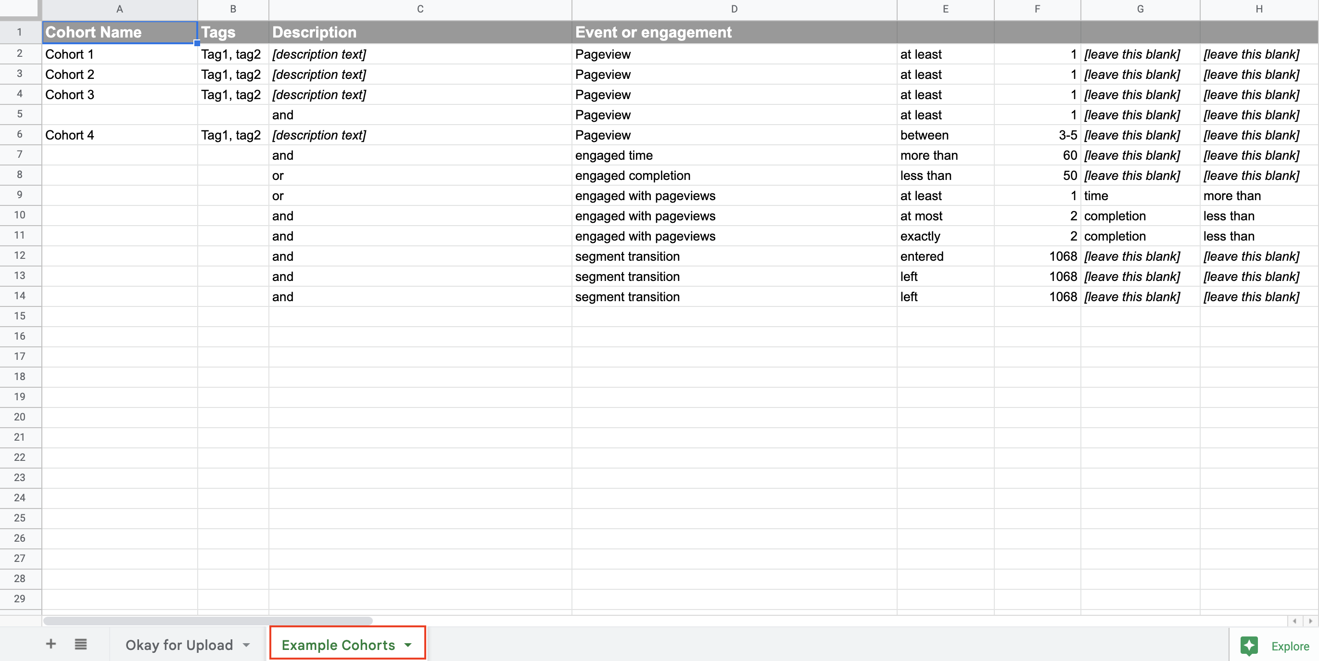Click more than cell in column H
Screen dimensions: 1319x661
pyautogui.click(x=1259, y=196)
